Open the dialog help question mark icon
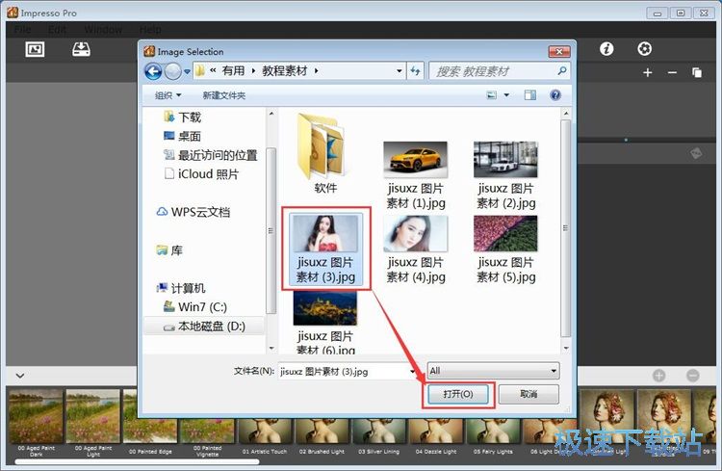The width and height of the screenshot is (722, 471). click(x=555, y=95)
